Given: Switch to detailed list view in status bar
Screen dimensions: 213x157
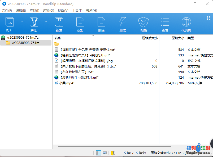Looking at the screenshot, I should [98, 153].
